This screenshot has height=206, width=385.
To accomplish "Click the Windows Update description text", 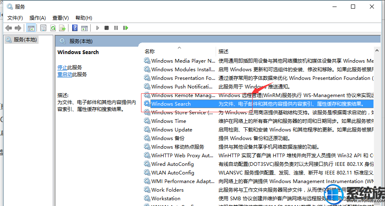I will (x=296, y=129).
